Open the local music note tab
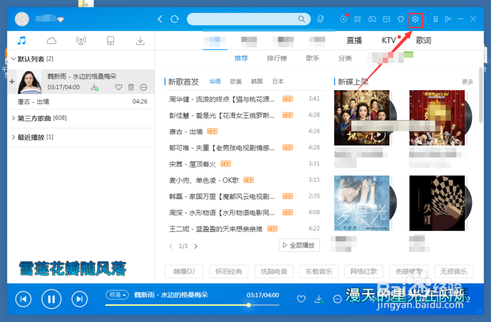The width and height of the screenshot is (491, 322). [x=22, y=40]
